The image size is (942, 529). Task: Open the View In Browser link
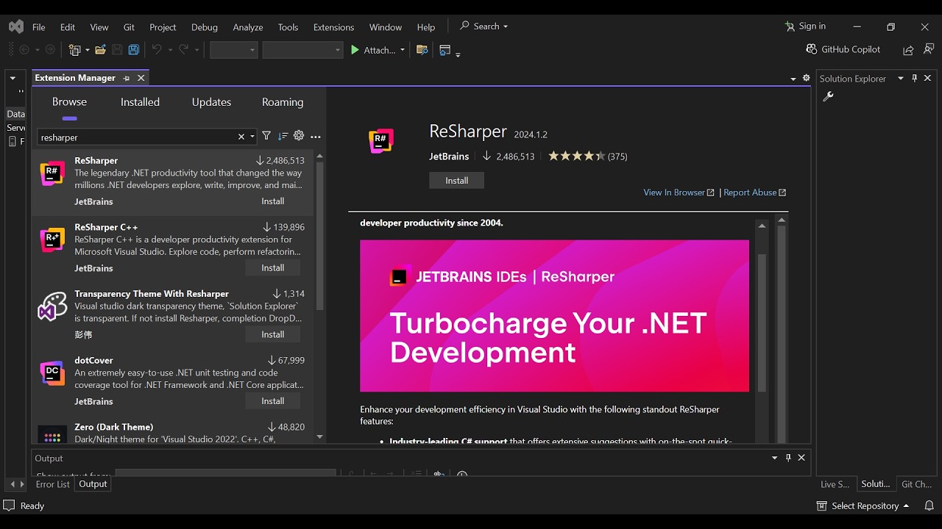pyautogui.click(x=679, y=192)
